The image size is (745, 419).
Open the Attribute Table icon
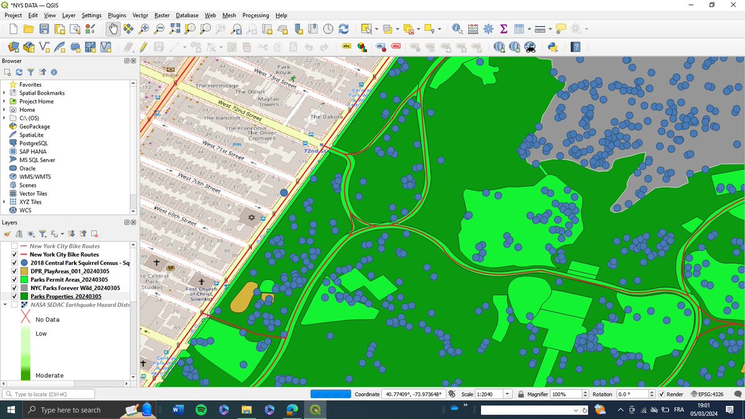519,29
